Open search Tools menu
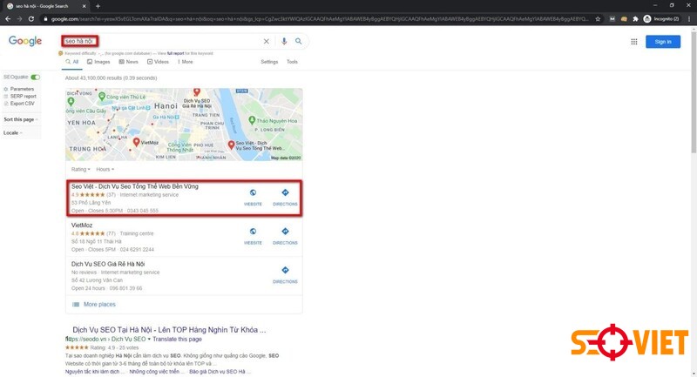 click(292, 62)
